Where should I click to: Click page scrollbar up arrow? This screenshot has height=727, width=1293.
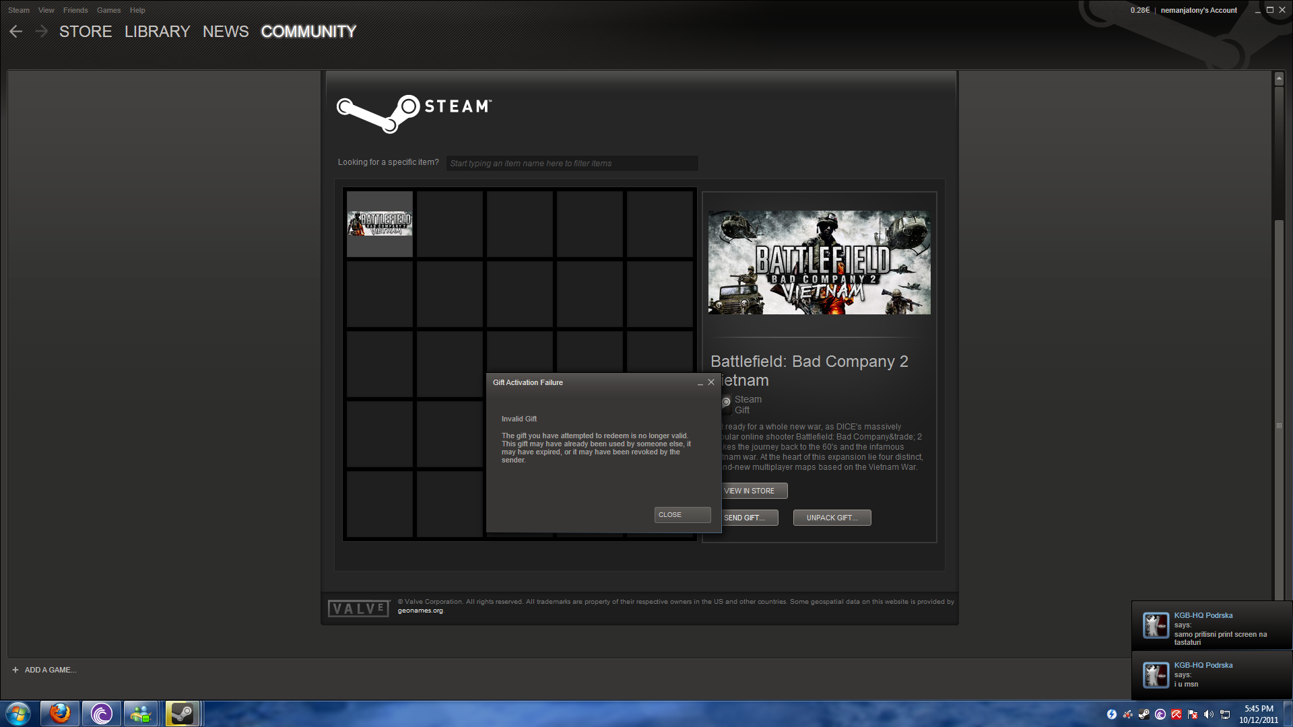tap(1279, 79)
